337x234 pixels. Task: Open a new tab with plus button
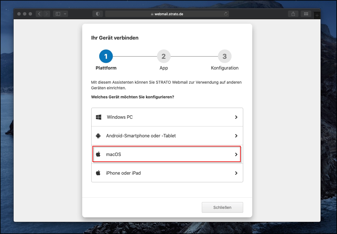tap(317, 15)
